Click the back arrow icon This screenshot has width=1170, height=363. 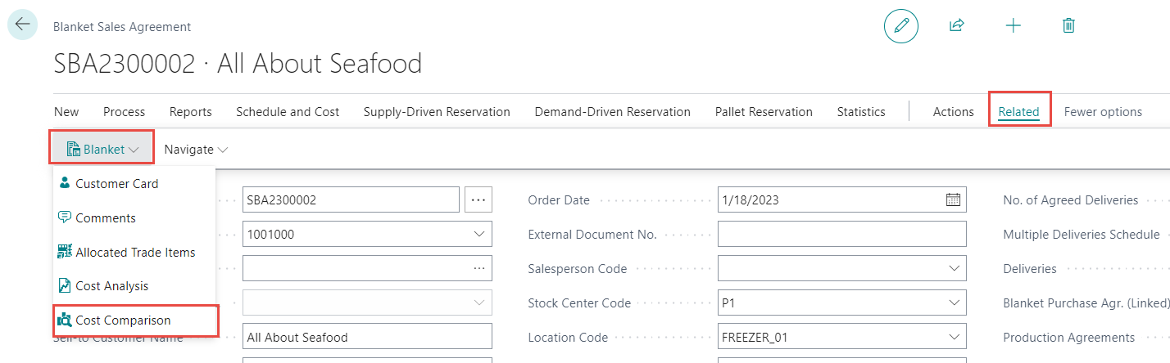pyautogui.click(x=22, y=24)
